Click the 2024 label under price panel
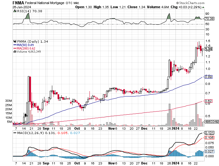The height and width of the screenshot is (166, 219). tap(176, 128)
